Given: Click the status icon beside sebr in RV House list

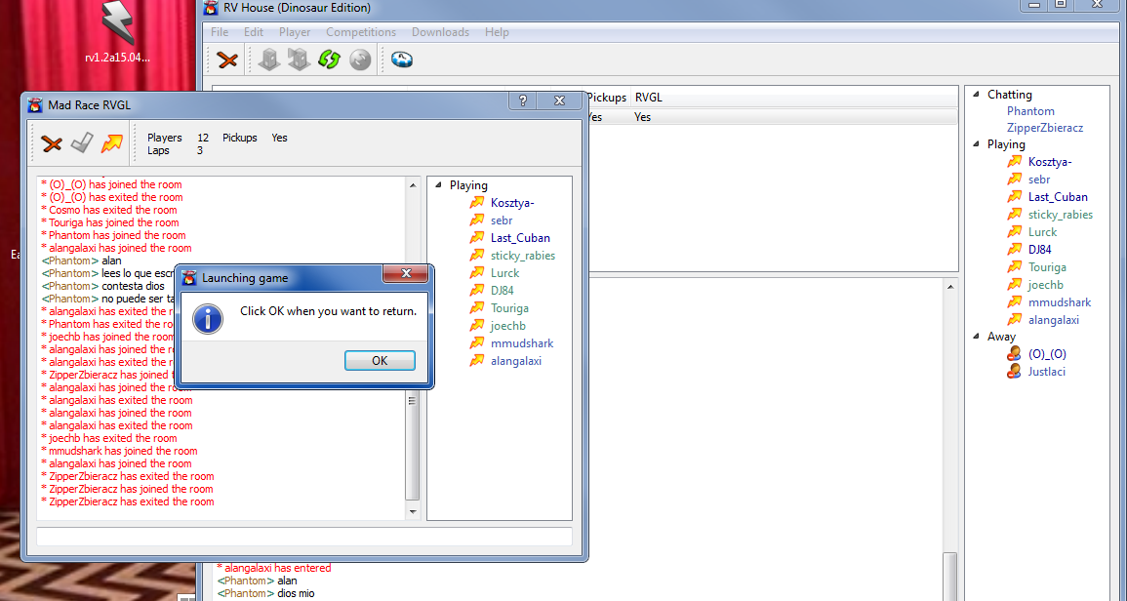Looking at the screenshot, I should point(1015,180).
